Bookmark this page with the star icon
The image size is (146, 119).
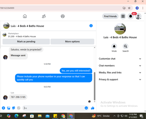[x=129, y=8]
